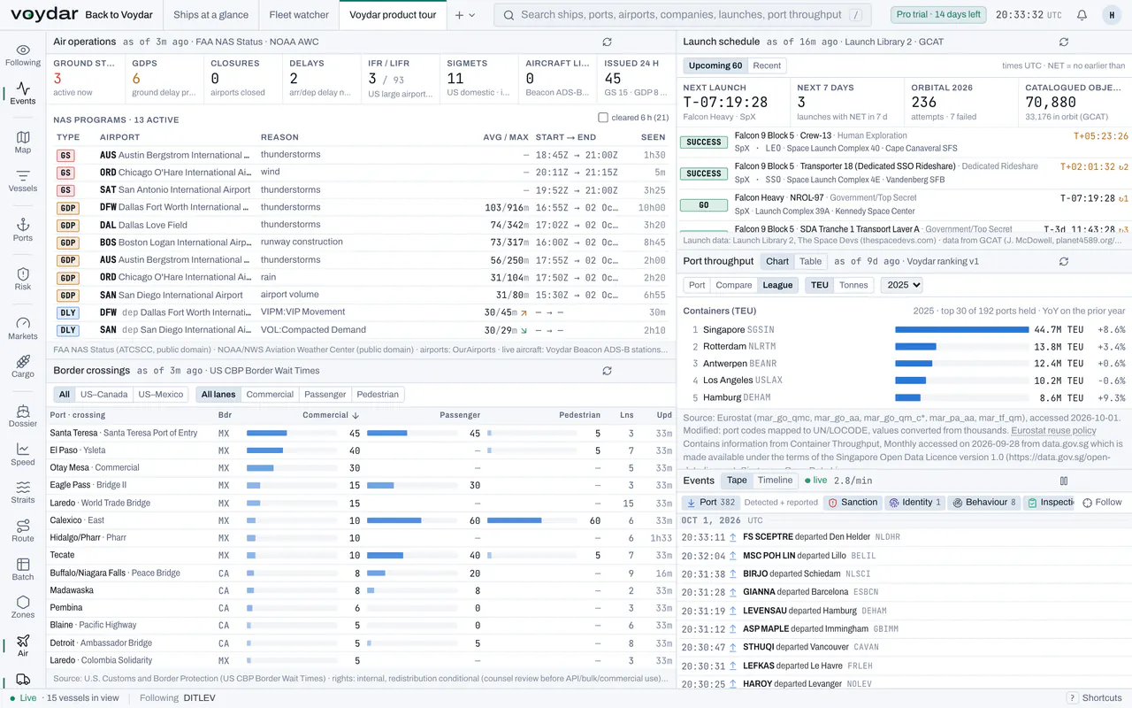This screenshot has width=1132, height=708.
Task: Open keyboard Shortcuts
Action: [x=1094, y=698]
